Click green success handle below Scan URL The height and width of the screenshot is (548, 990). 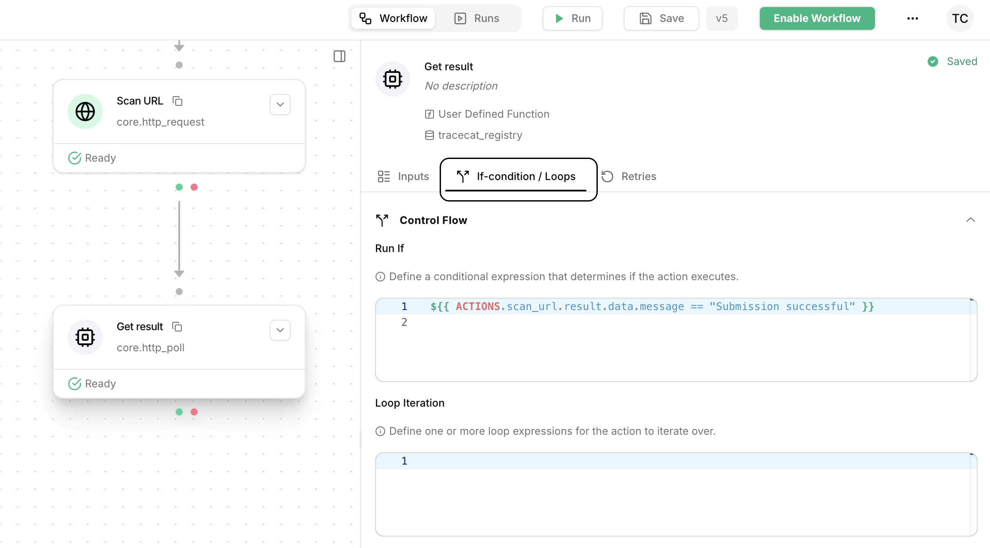pyautogui.click(x=179, y=187)
